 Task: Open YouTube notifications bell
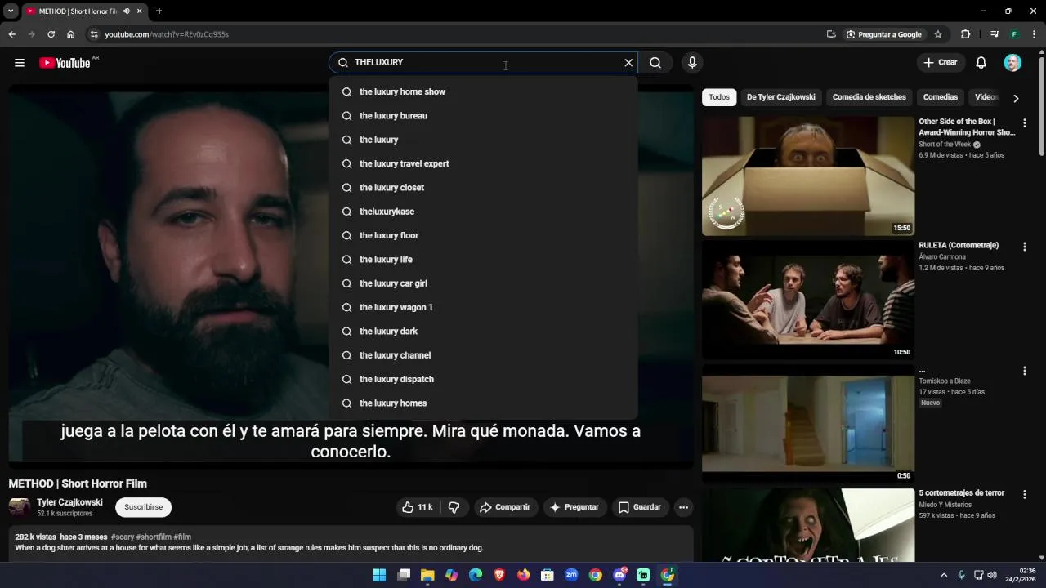[x=981, y=63]
